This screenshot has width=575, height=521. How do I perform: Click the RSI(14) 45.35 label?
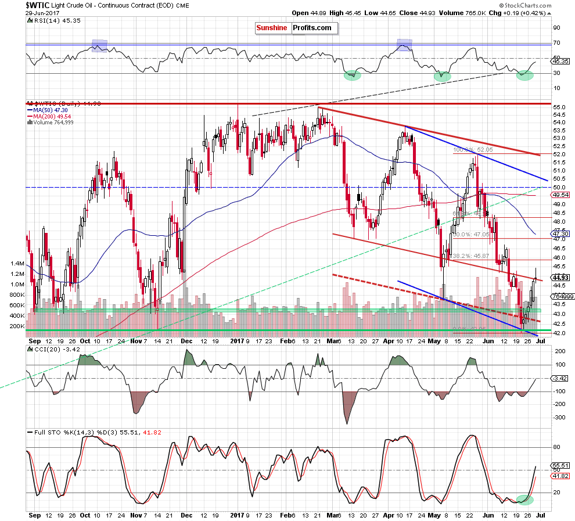click(57, 21)
